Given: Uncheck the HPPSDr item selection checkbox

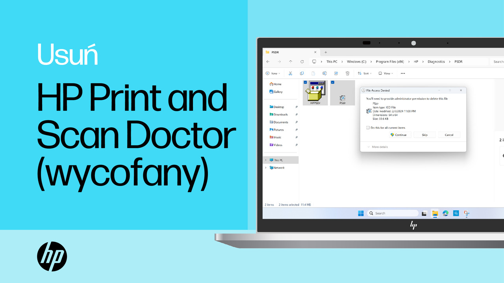Looking at the screenshot, I should coord(306,82).
